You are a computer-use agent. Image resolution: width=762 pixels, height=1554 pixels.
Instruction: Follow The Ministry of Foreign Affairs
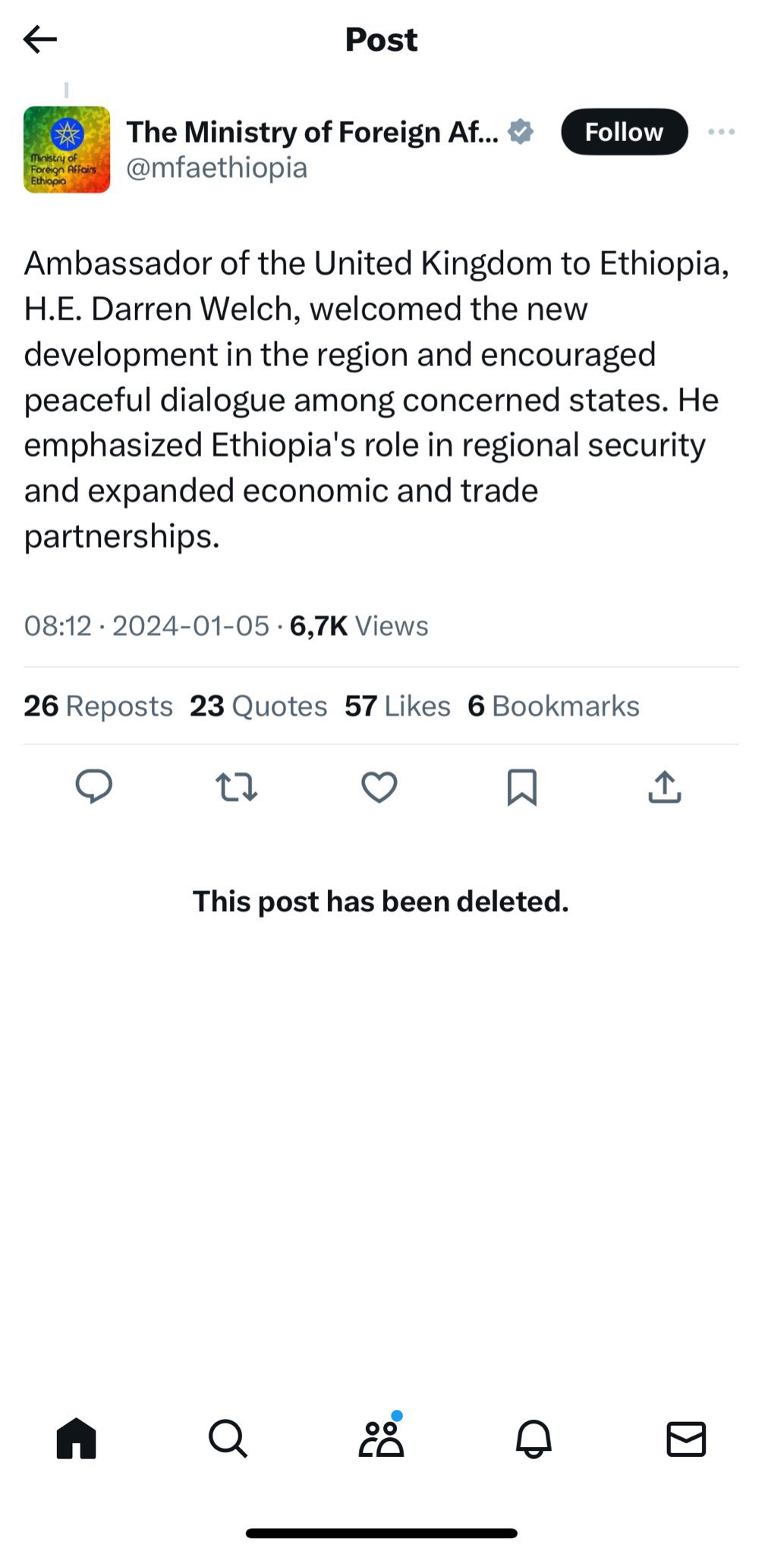pos(625,132)
